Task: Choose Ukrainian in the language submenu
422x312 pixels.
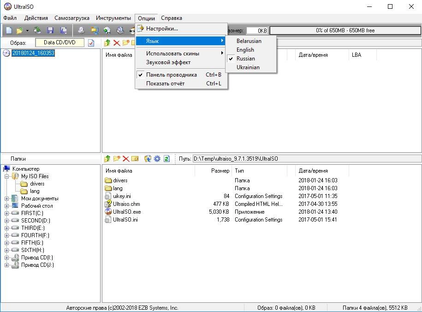Action: [x=251, y=67]
